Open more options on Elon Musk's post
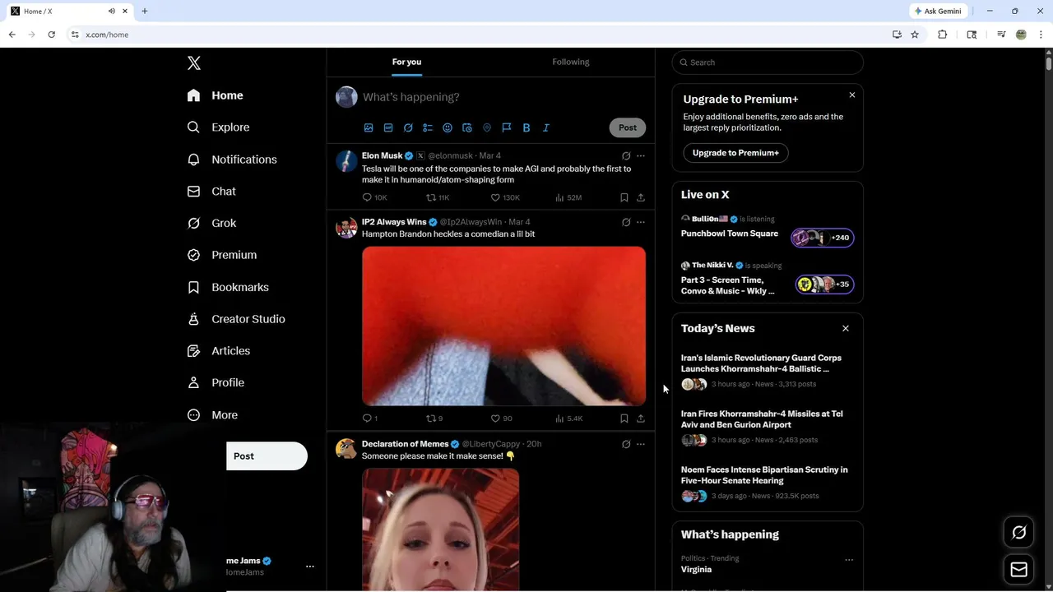Image resolution: width=1053 pixels, height=592 pixels. click(x=641, y=155)
